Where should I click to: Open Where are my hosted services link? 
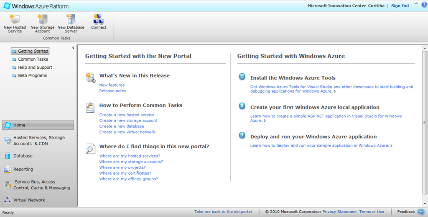coord(130,156)
